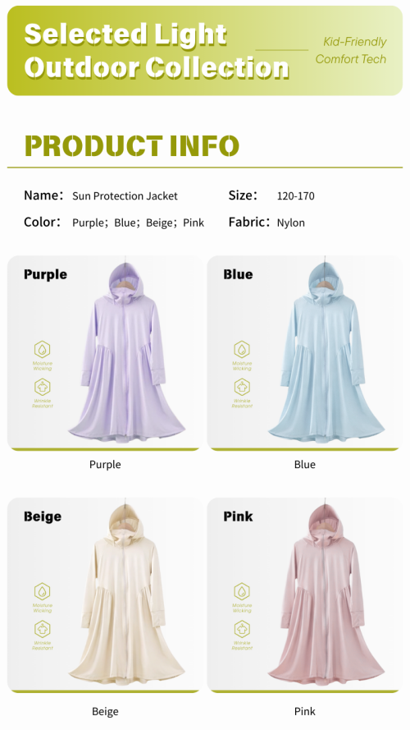This screenshot has height=730, width=410.
Task: Select the purple hooded jacket image
Action: tap(126, 351)
